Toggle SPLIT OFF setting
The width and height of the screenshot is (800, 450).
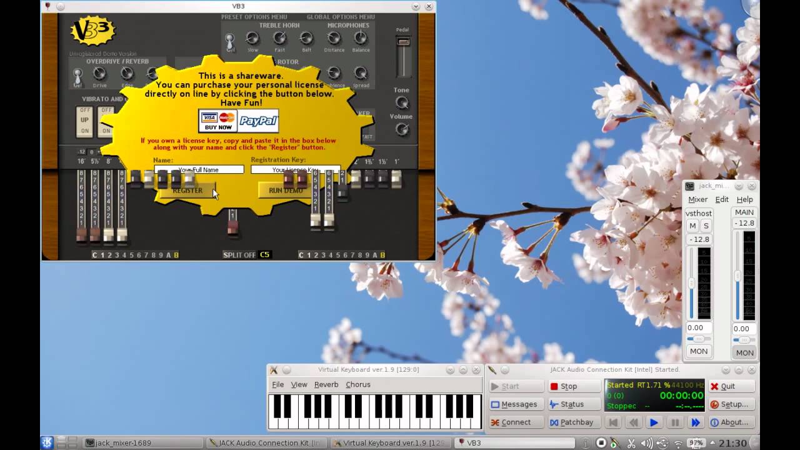[239, 255]
